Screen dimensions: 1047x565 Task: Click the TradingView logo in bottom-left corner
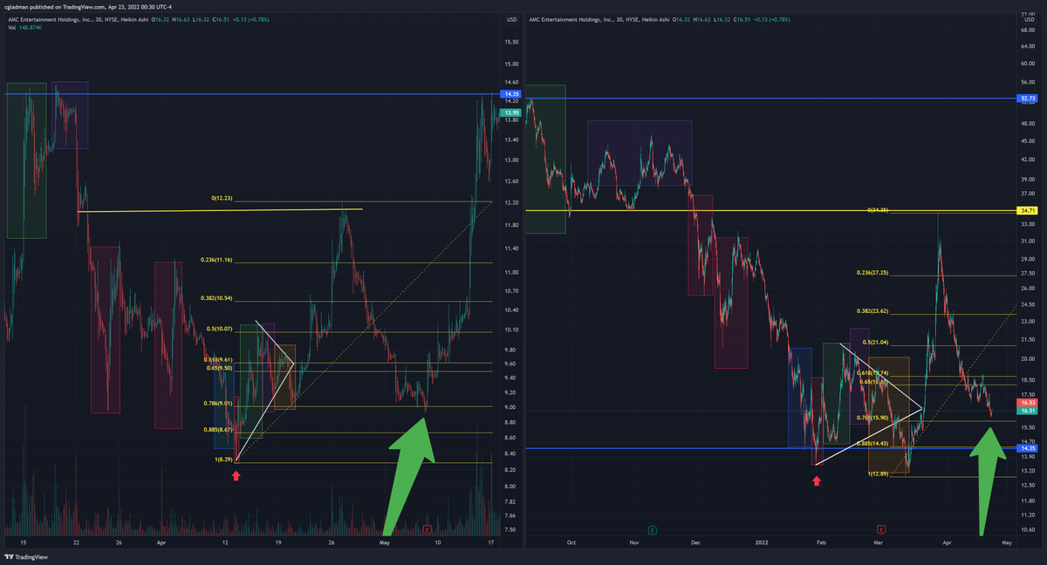[24, 556]
